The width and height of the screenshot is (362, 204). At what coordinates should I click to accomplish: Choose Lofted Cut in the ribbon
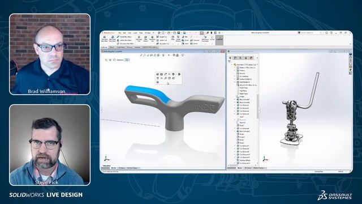coord(161,40)
